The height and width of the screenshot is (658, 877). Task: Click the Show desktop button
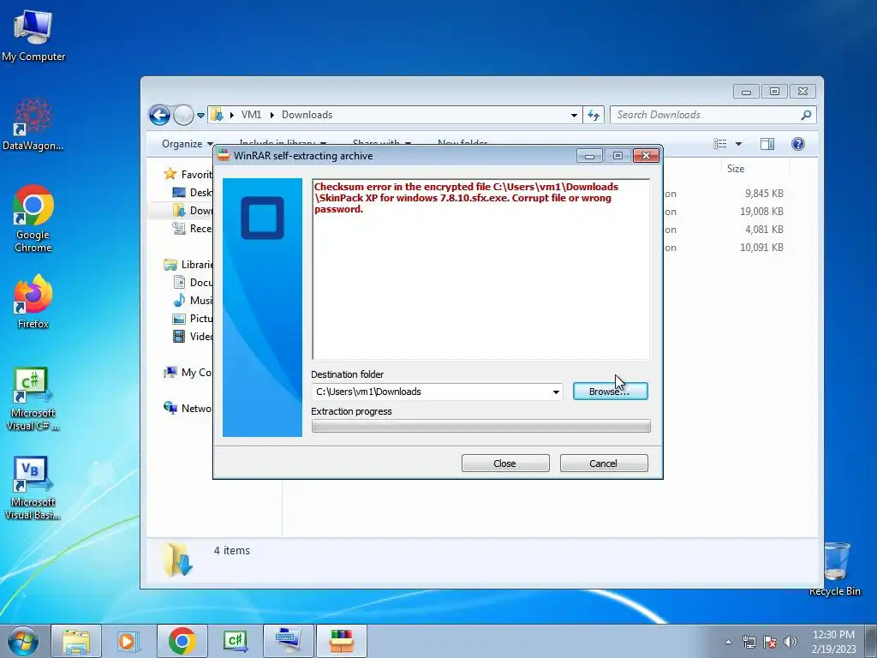871,641
